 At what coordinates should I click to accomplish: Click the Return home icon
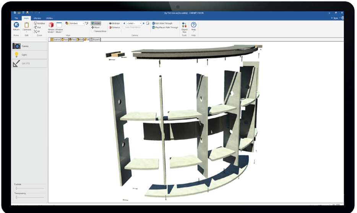pyautogui.click(x=16, y=26)
